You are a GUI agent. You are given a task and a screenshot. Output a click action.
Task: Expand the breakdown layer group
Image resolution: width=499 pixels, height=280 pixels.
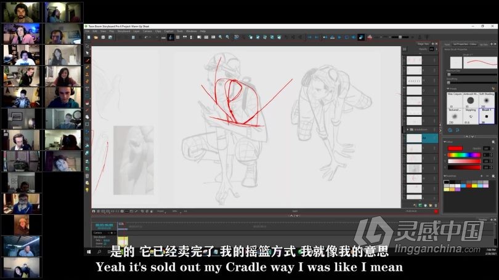pos(408,129)
